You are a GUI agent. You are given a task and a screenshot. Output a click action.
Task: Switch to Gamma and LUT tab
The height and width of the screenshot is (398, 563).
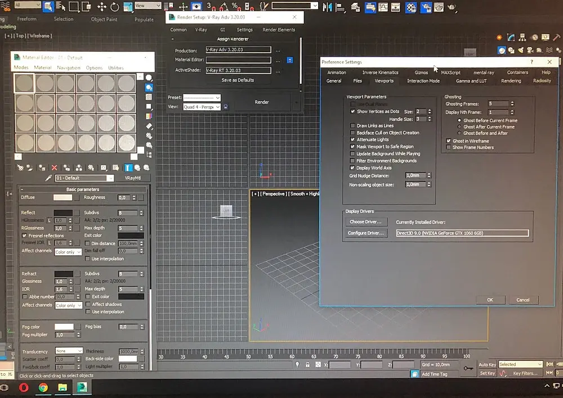471,81
